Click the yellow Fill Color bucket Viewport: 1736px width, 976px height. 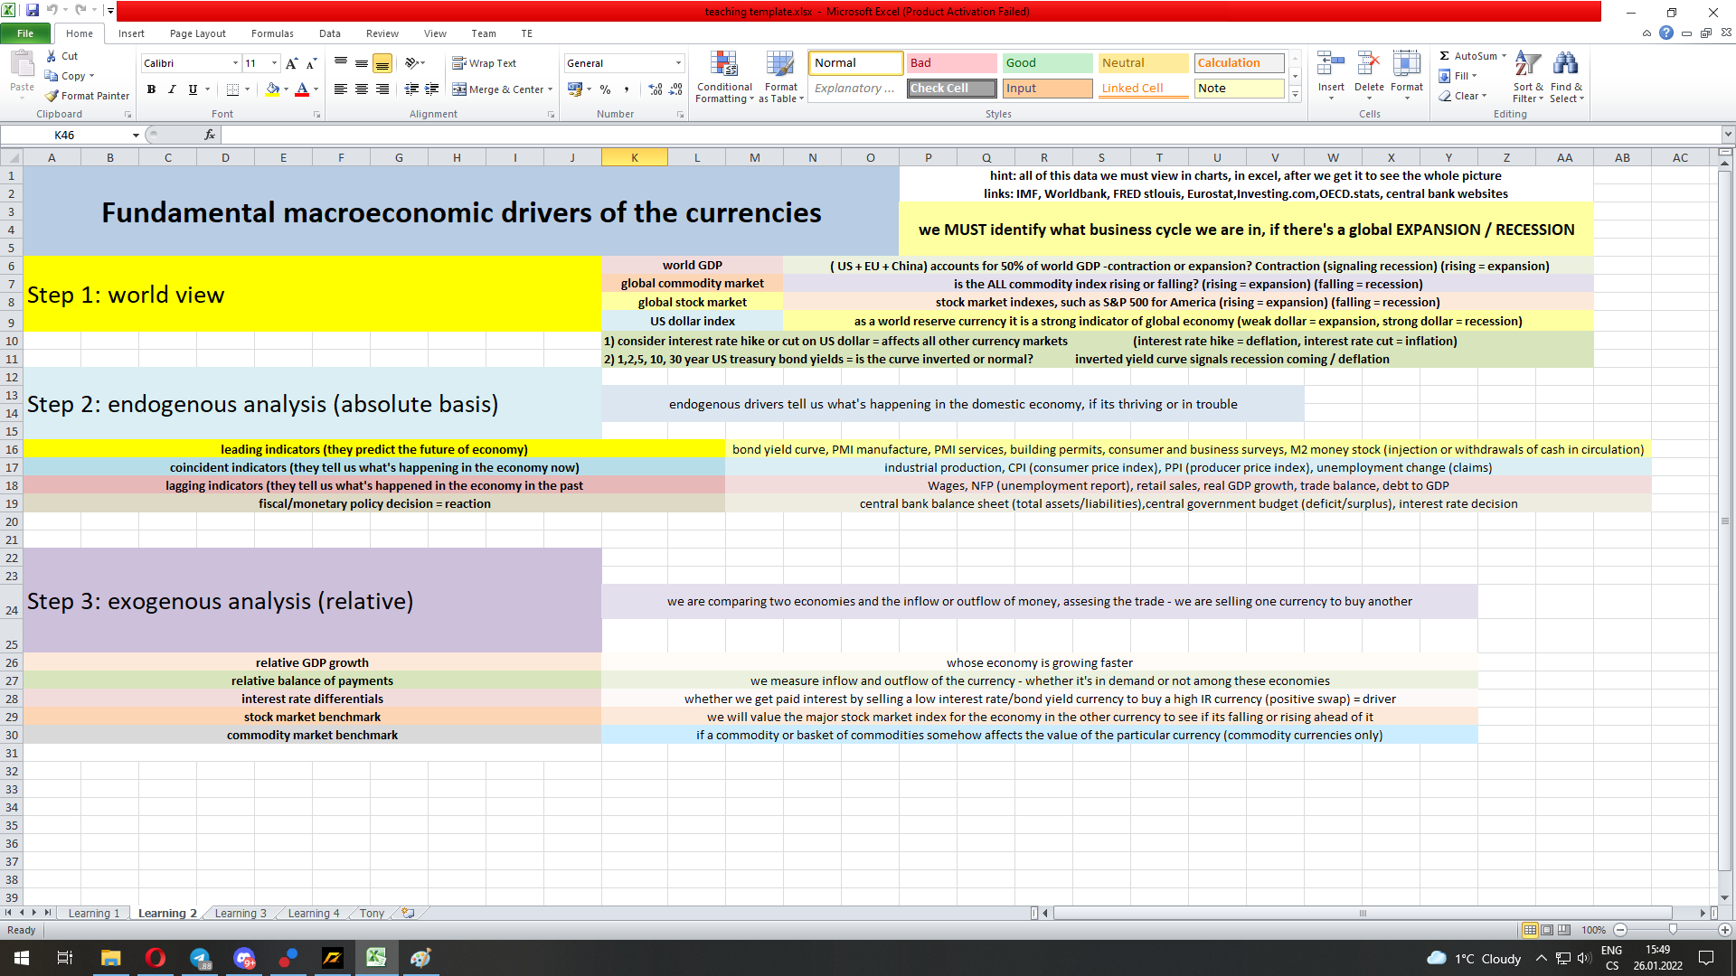click(x=272, y=89)
